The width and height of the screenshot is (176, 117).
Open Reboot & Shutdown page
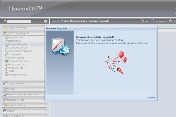[19, 61]
